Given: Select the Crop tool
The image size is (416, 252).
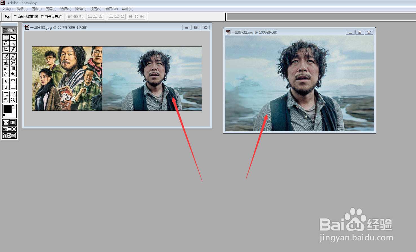Looking at the screenshot, I should [6, 49].
